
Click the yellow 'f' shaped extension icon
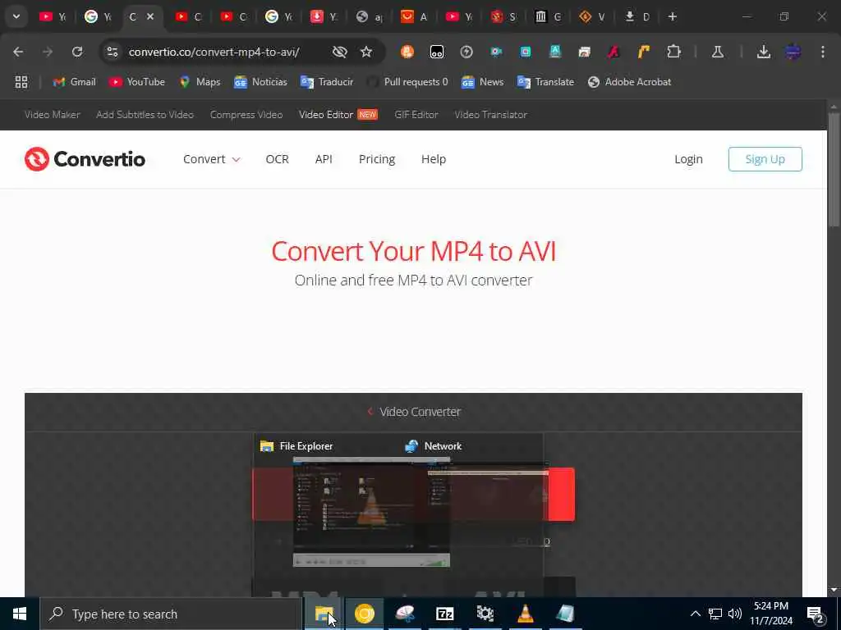click(x=643, y=52)
